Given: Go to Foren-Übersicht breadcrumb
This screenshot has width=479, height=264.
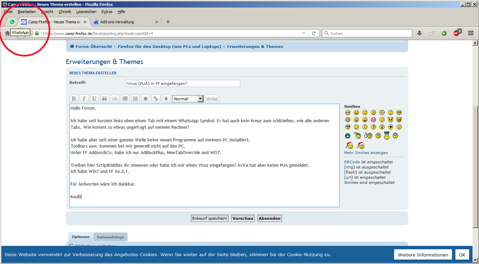Looking at the screenshot, I should [x=91, y=47].
